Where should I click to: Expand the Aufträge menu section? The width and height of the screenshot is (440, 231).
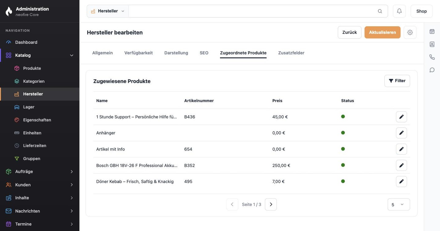pyautogui.click(x=40, y=172)
